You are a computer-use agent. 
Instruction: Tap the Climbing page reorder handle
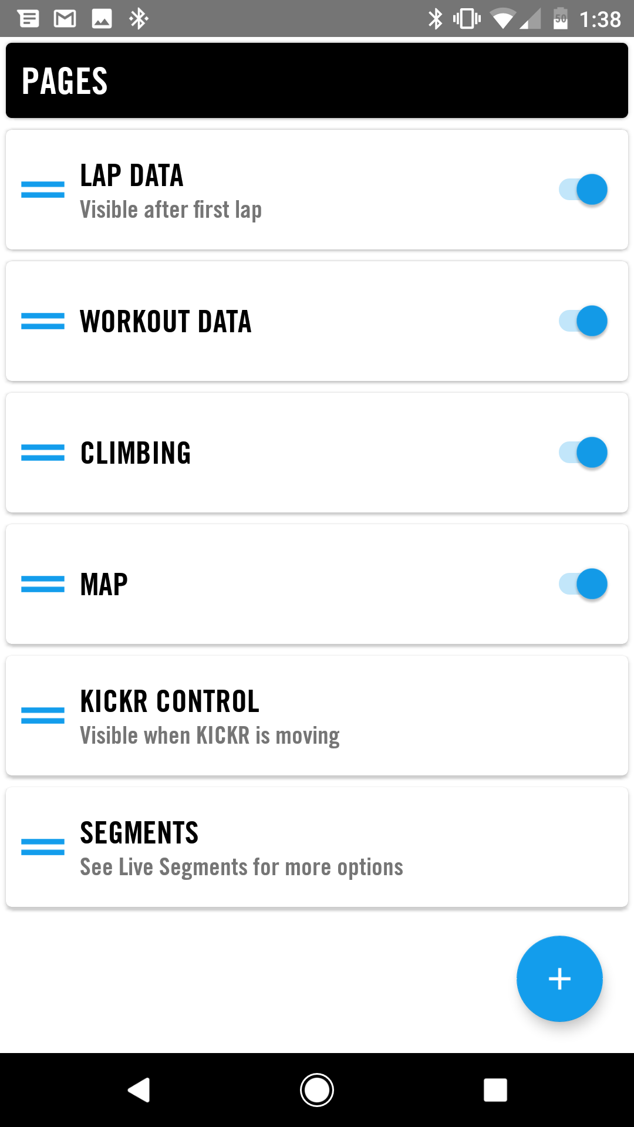pyautogui.click(x=43, y=453)
